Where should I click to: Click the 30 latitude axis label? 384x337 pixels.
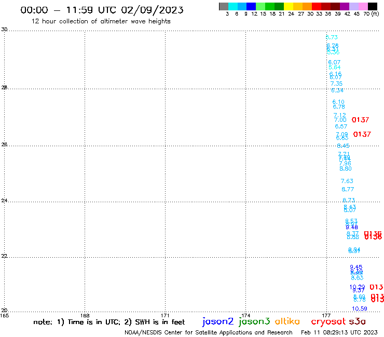coord(4,30)
